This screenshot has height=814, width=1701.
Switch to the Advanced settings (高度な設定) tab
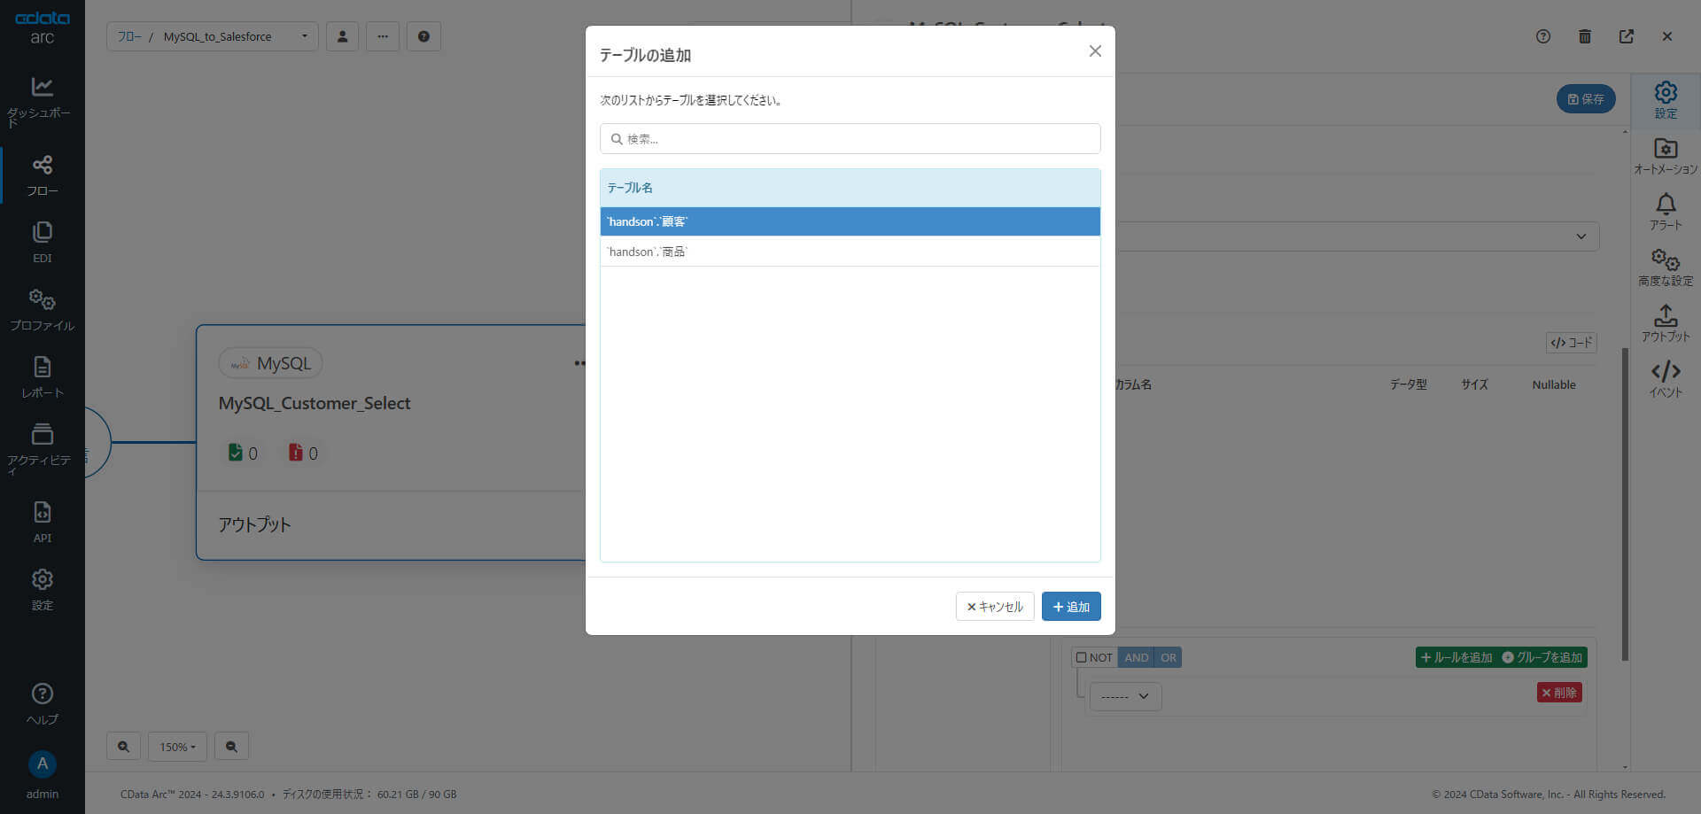pos(1666,260)
